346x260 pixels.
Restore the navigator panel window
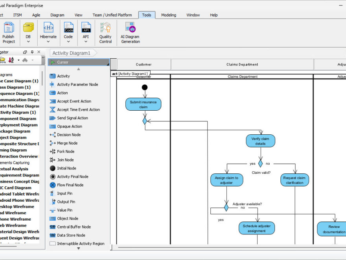pyautogui.click(x=25, y=52)
